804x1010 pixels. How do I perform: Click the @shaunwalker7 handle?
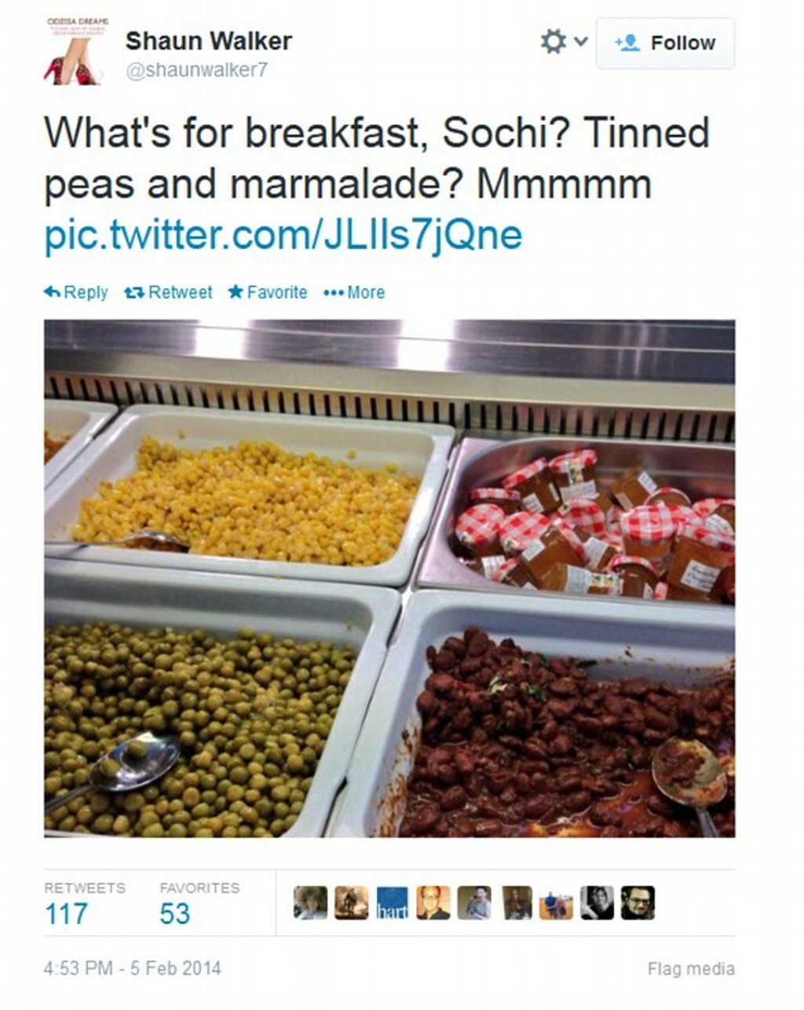(196, 70)
